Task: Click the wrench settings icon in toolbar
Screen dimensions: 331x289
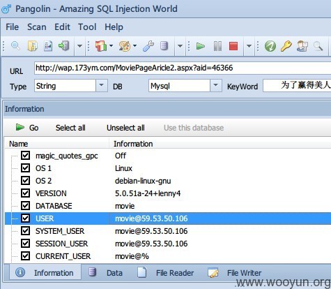Action: click(x=148, y=46)
